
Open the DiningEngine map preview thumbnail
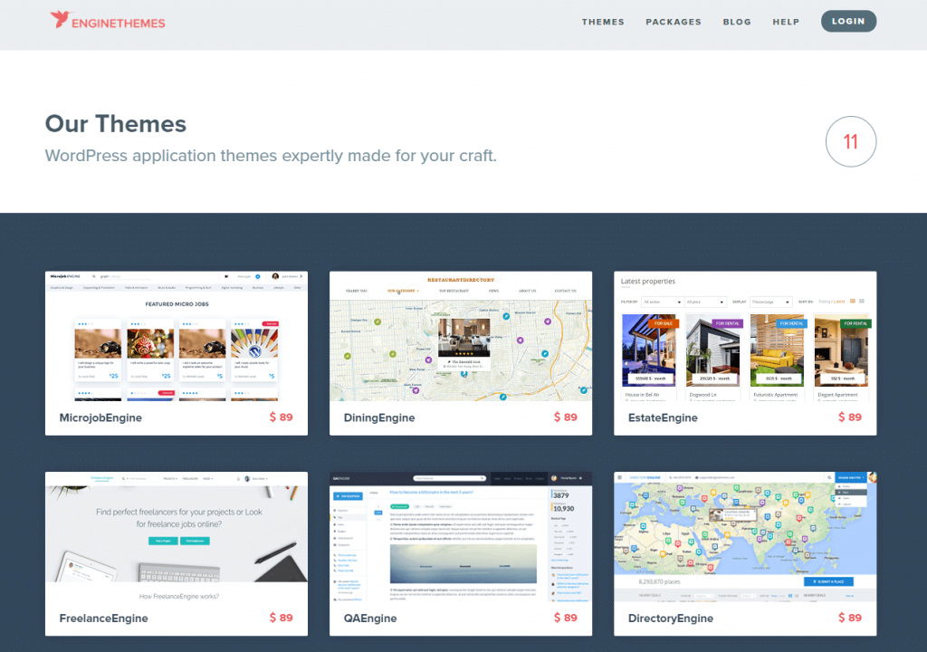coord(461,336)
